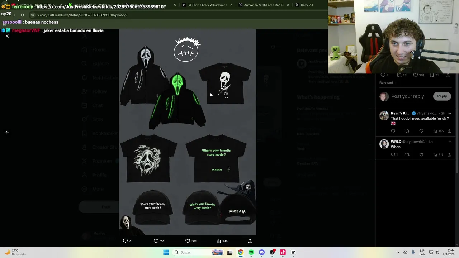Open WRLD @cryptowrld2 profile link
Screen dimensions: 459x258
tap(414, 142)
